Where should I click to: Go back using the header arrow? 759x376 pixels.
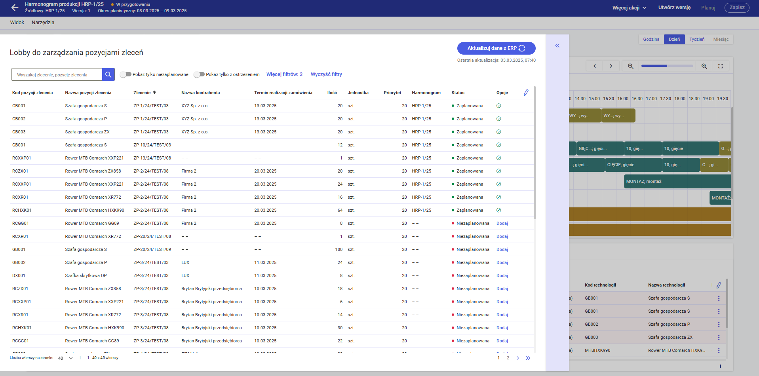15,8
